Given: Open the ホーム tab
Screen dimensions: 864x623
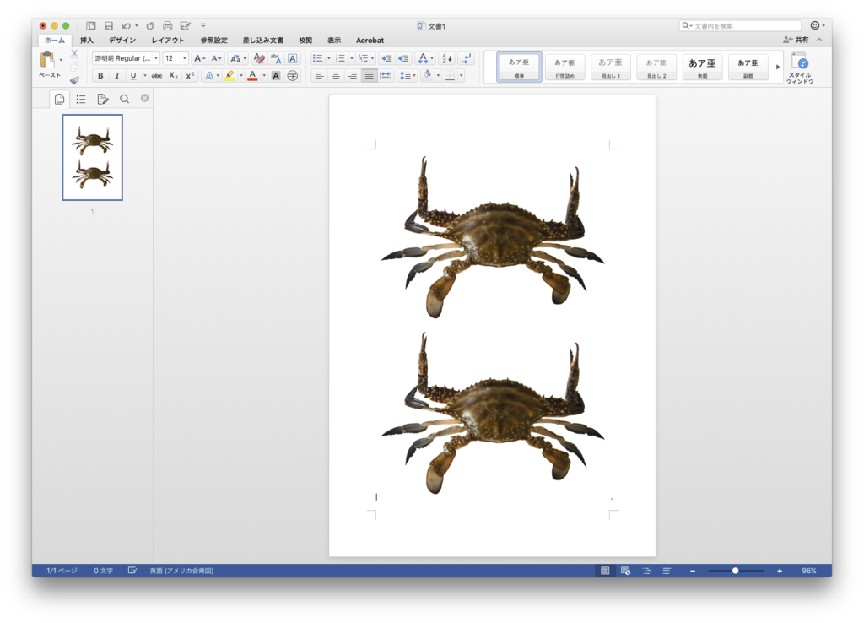Looking at the screenshot, I should (55, 41).
